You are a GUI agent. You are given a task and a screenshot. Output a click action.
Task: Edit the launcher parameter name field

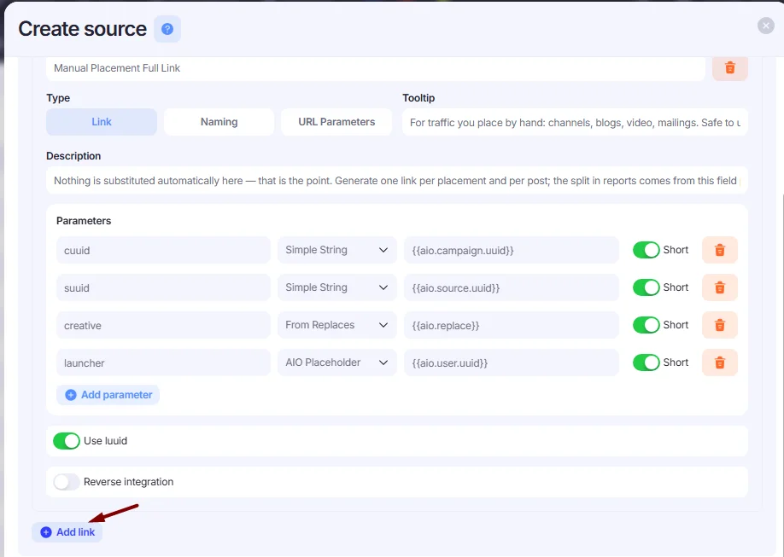pyautogui.click(x=163, y=363)
